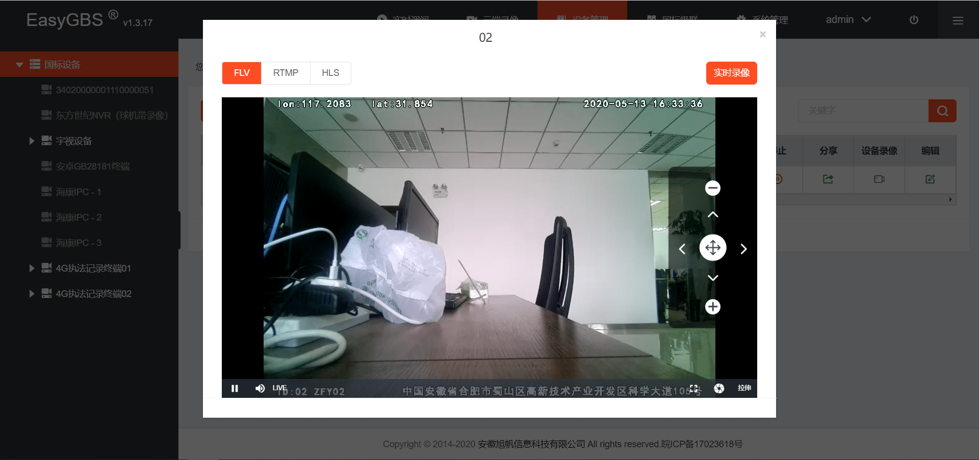979x460 pixels.
Task: Close the 02 video dialog
Action: point(762,34)
